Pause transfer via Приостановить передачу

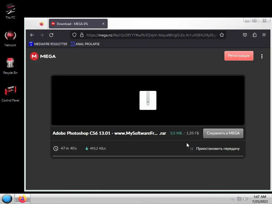215,149
